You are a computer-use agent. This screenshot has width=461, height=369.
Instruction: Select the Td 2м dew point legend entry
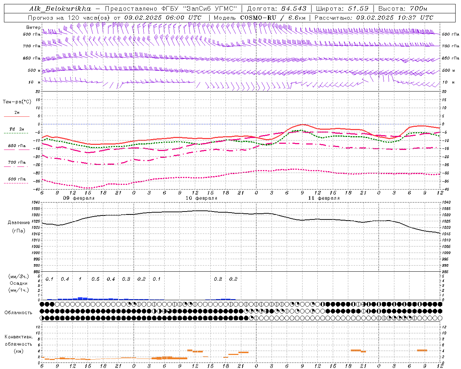(17, 129)
